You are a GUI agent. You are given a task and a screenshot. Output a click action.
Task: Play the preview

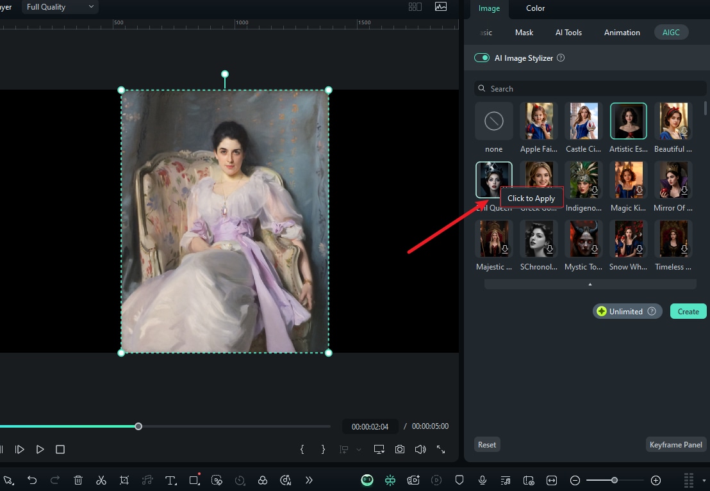[x=40, y=449]
